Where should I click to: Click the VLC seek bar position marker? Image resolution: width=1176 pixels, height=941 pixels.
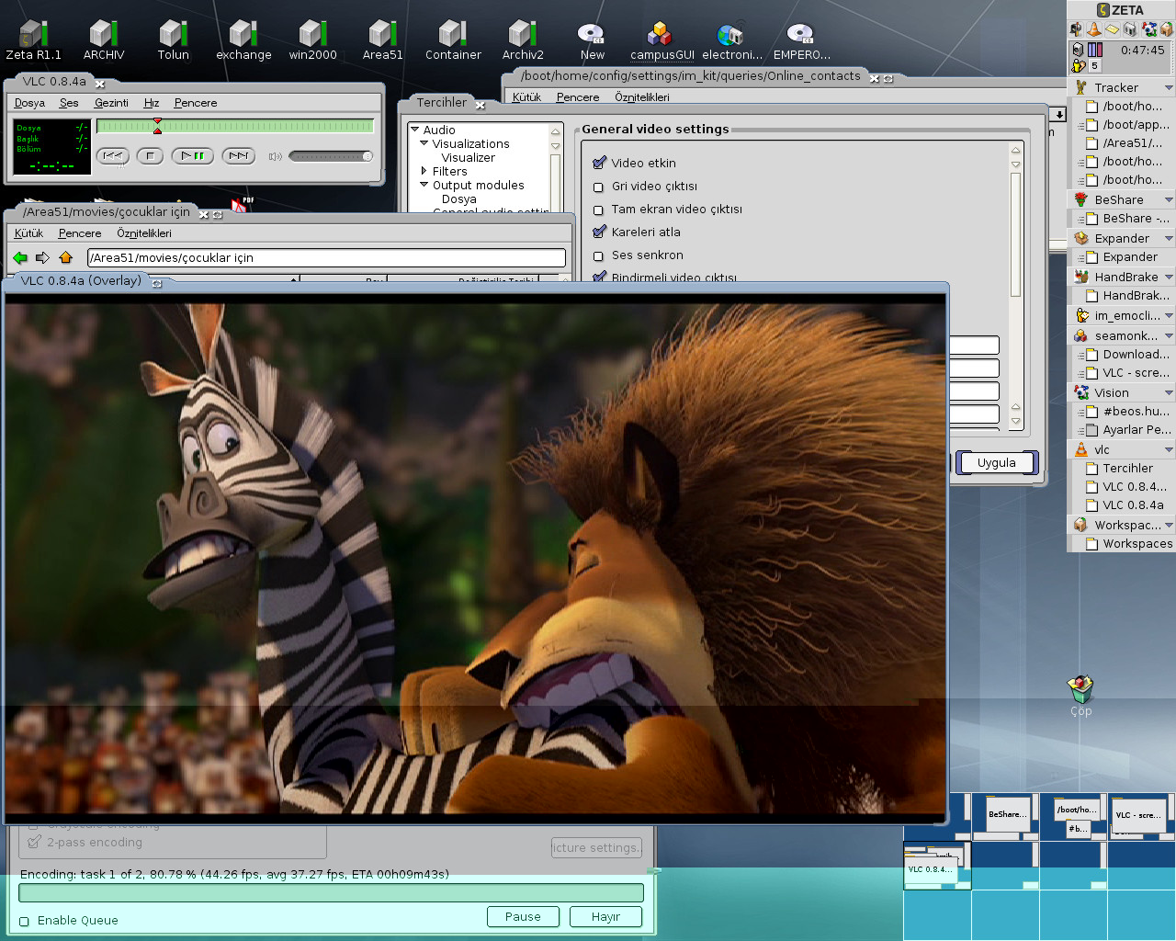(x=157, y=126)
